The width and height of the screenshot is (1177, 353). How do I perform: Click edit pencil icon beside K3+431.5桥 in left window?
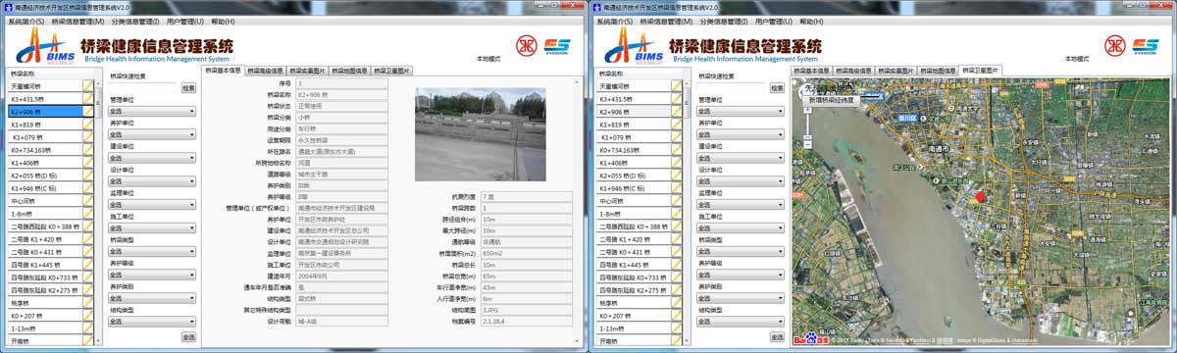88,99
